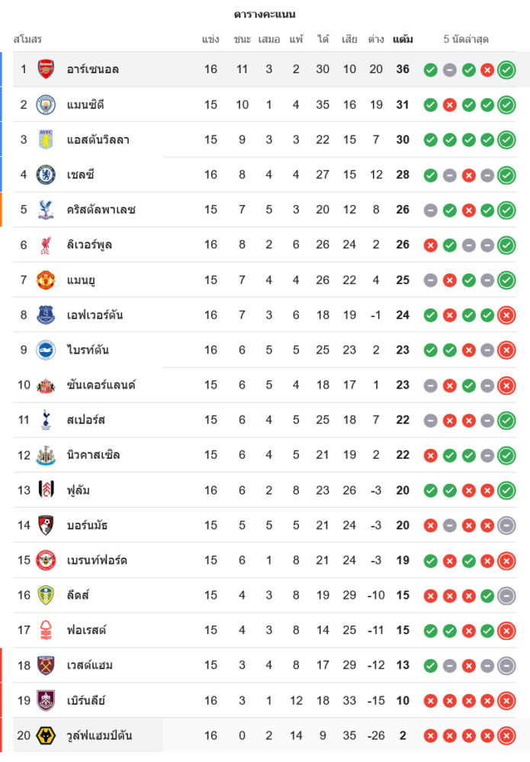530x762 pixels.
Task: Open the คริสตัลพาเลซ team link
Action: tap(101, 210)
